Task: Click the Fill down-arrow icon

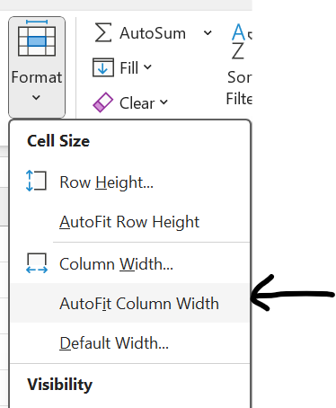Action: [103, 67]
